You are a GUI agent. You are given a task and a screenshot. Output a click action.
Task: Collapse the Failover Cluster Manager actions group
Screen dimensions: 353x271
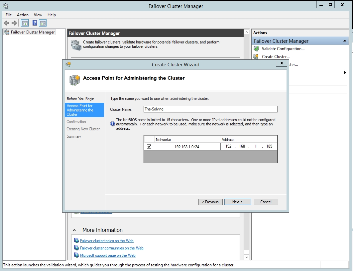coord(345,41)
